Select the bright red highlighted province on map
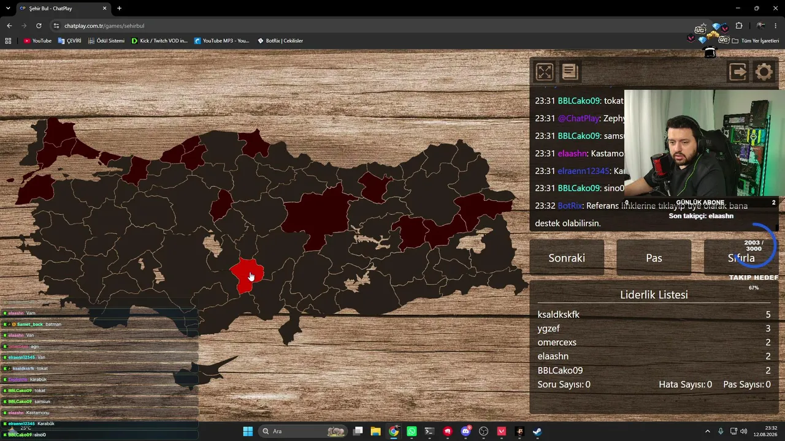 pyautogui.click(x=247, y=274)
